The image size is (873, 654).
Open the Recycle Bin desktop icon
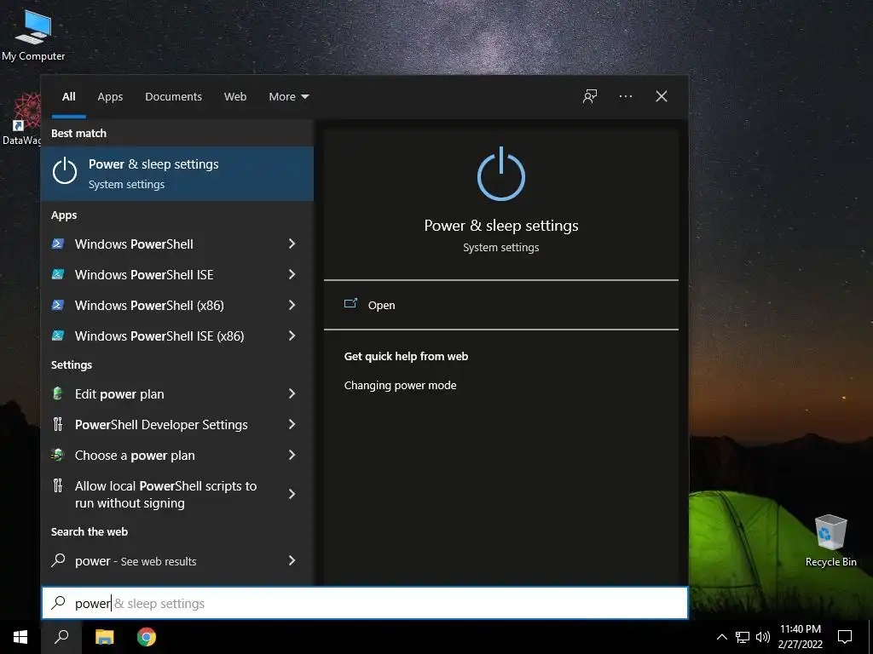pyautogui.click(x=830, y=541)
